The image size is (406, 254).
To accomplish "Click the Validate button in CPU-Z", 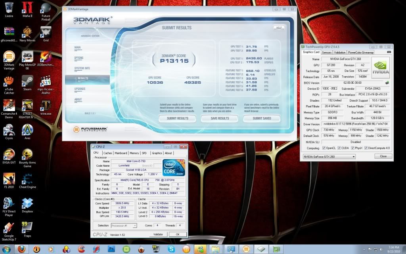I will (x=158, y=234).
